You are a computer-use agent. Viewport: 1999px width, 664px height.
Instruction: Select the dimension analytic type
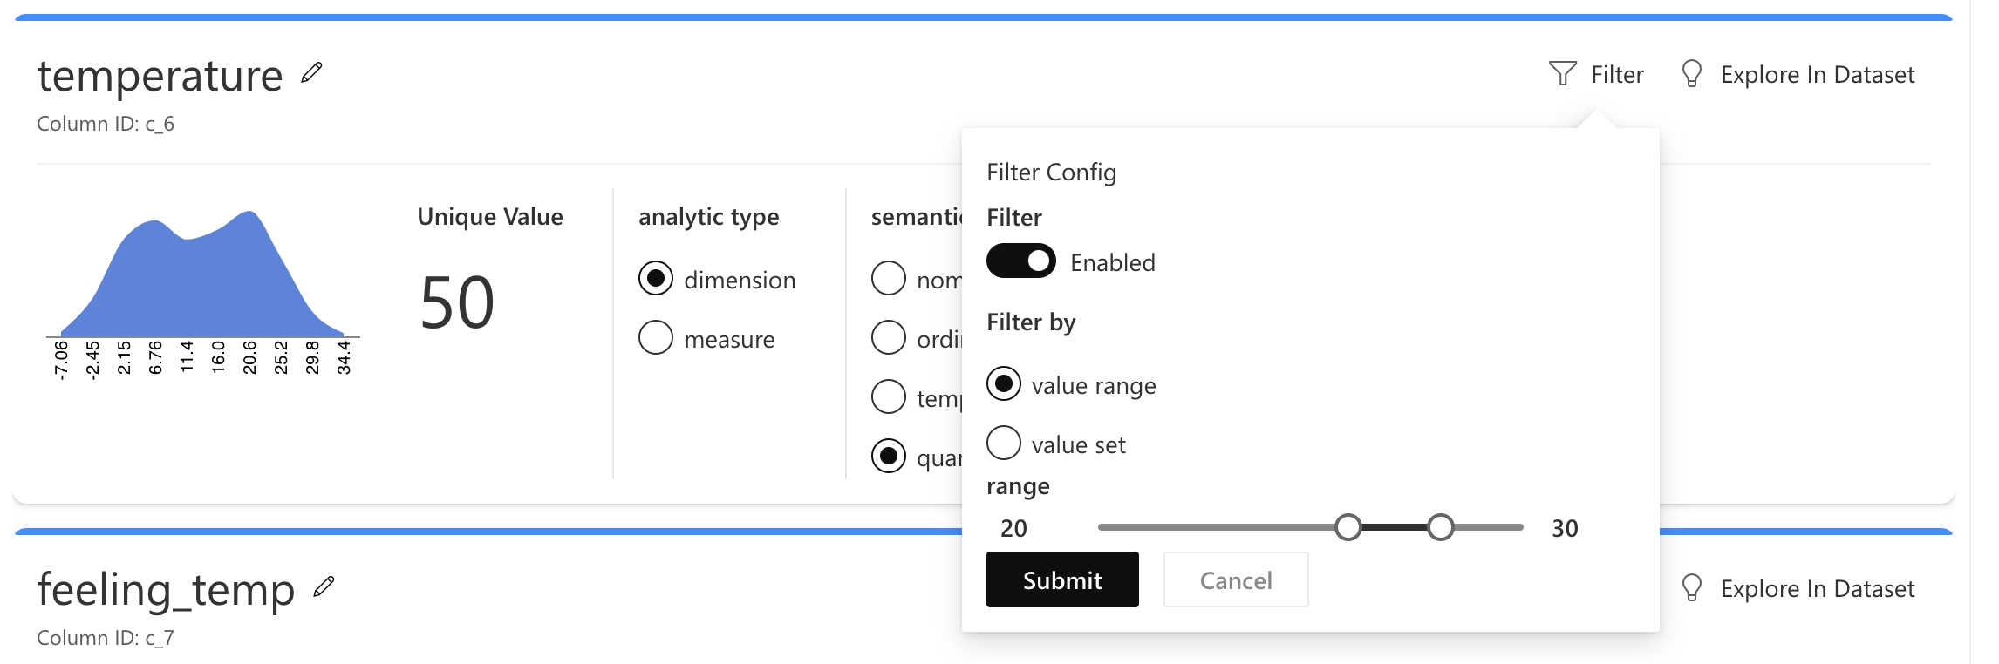coord(656,279)
